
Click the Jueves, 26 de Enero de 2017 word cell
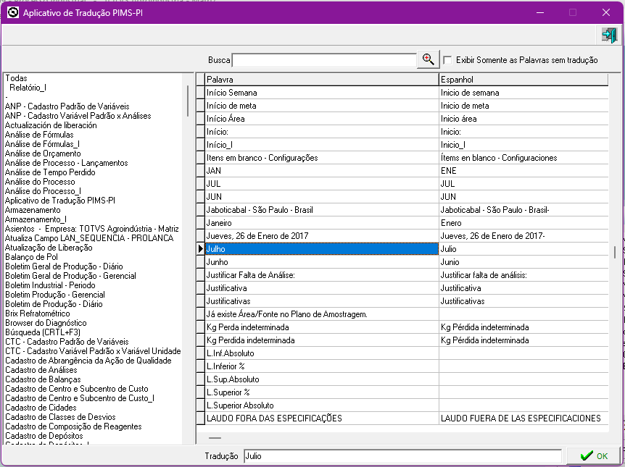tap(322, 236)
